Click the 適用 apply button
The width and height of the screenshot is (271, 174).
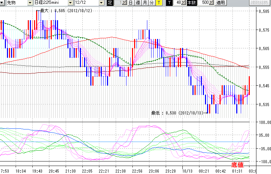point(220,3)
